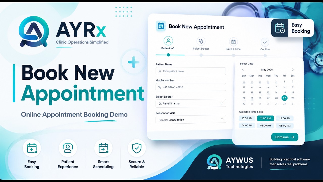Viewport: 323px width, 182px height.
Task: Click the Continue button
Action: [285, 137]
